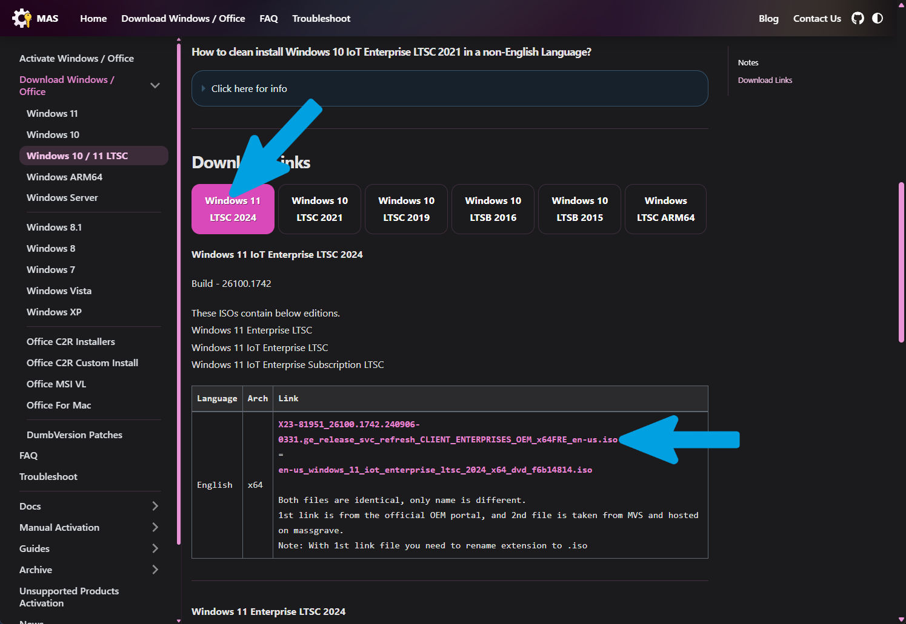Expand the Docs sidebar category

155,506
